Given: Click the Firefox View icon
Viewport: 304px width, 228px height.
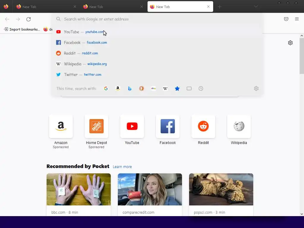Looking at the screenshot, I should pos(6,7).
